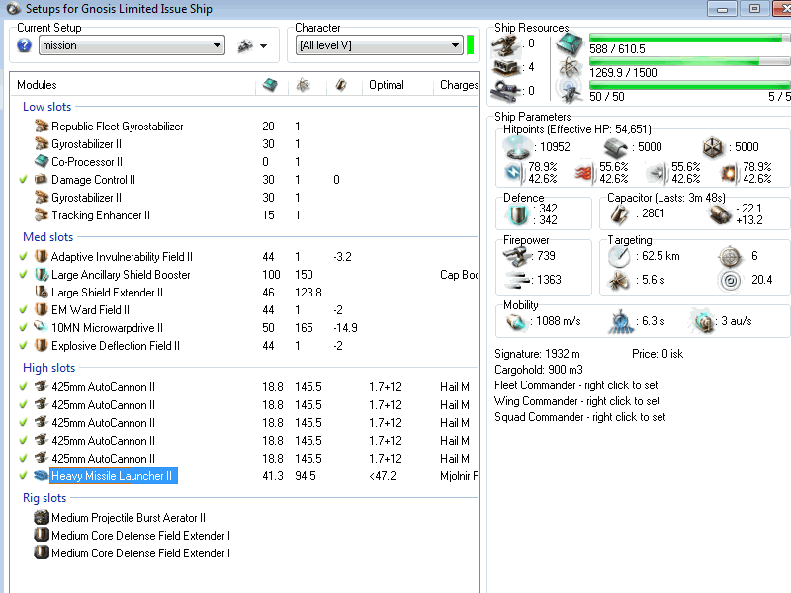The image size is (791, 593).
Task: Click the launcher hardpoints icon in Ship Resources
Action: tap(505, 67)
